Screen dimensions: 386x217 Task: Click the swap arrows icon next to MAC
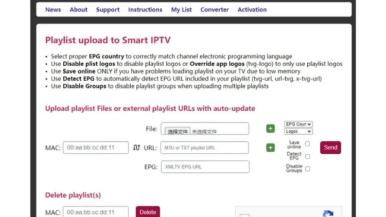(x=136, y=148)
